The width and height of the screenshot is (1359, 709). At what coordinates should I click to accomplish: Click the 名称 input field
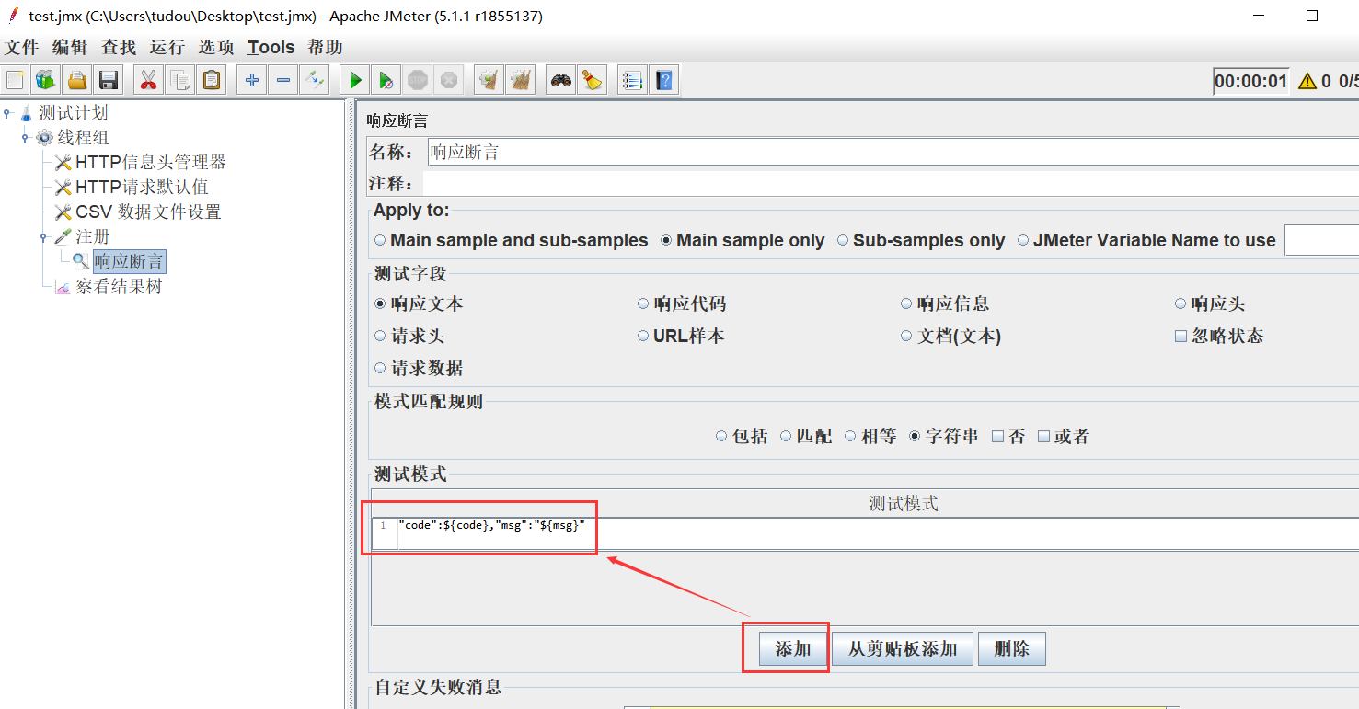tap(893, 152)
